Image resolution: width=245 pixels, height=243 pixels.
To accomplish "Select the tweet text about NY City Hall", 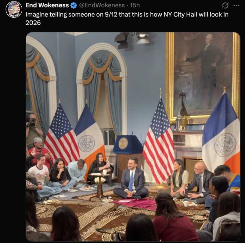I will coord(127,18).
